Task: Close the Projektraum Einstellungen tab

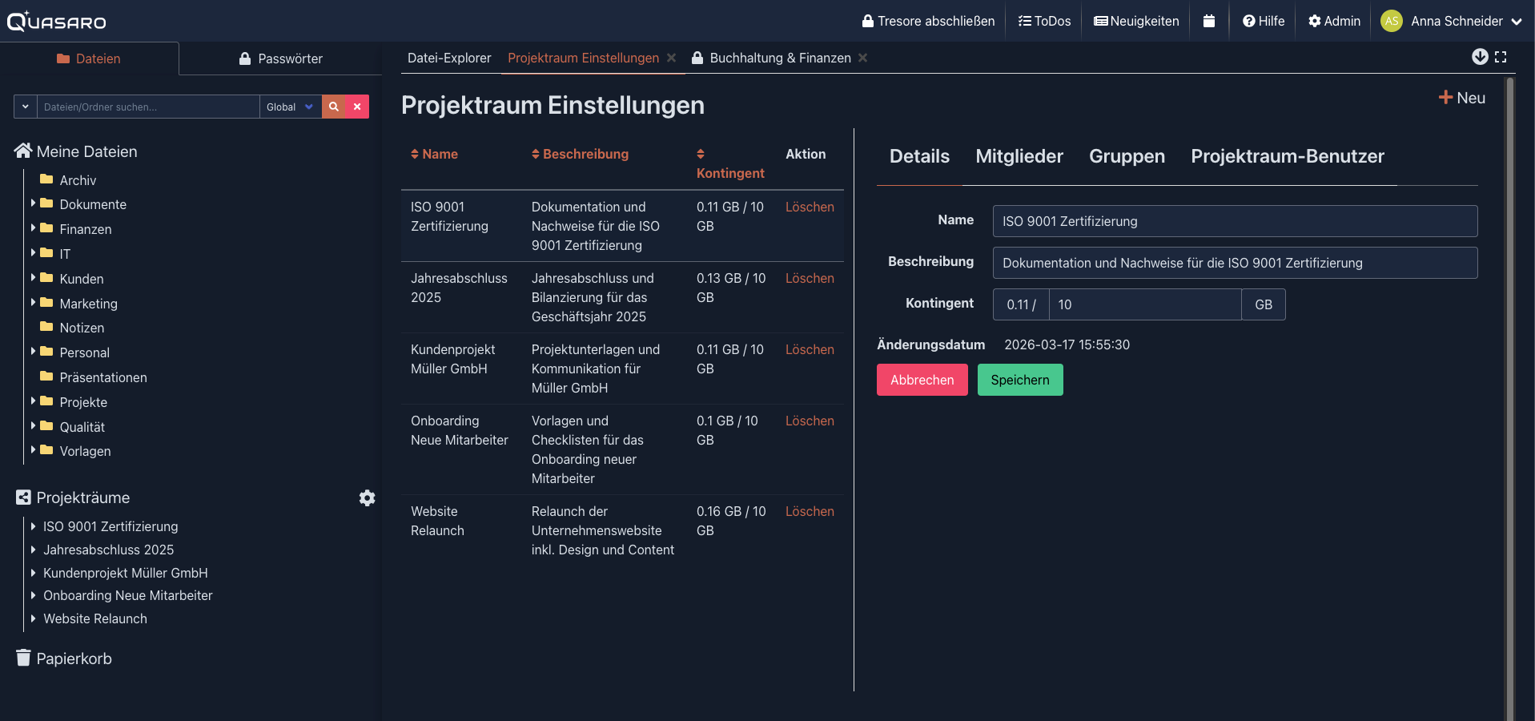Action: pos(672,58)
